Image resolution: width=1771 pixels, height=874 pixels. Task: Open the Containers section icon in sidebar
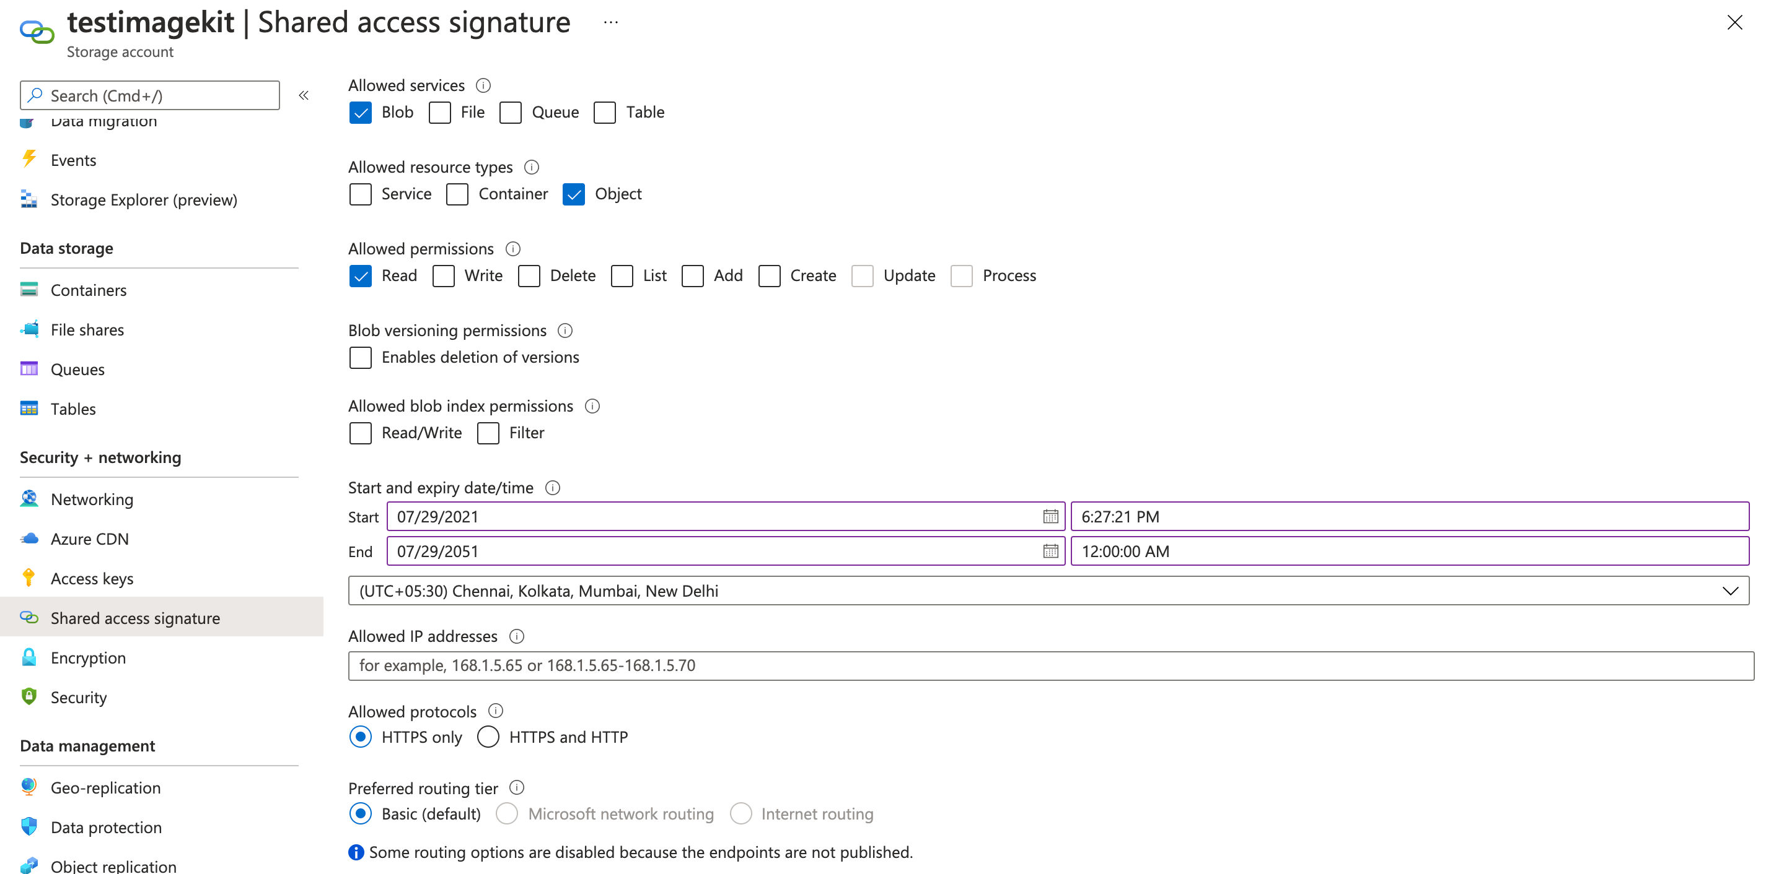coord(28,290)
